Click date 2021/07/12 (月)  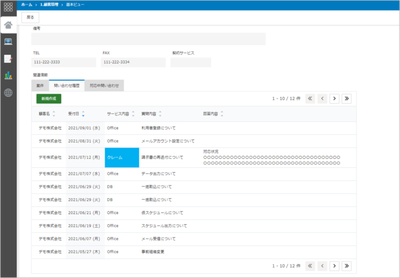84,158
